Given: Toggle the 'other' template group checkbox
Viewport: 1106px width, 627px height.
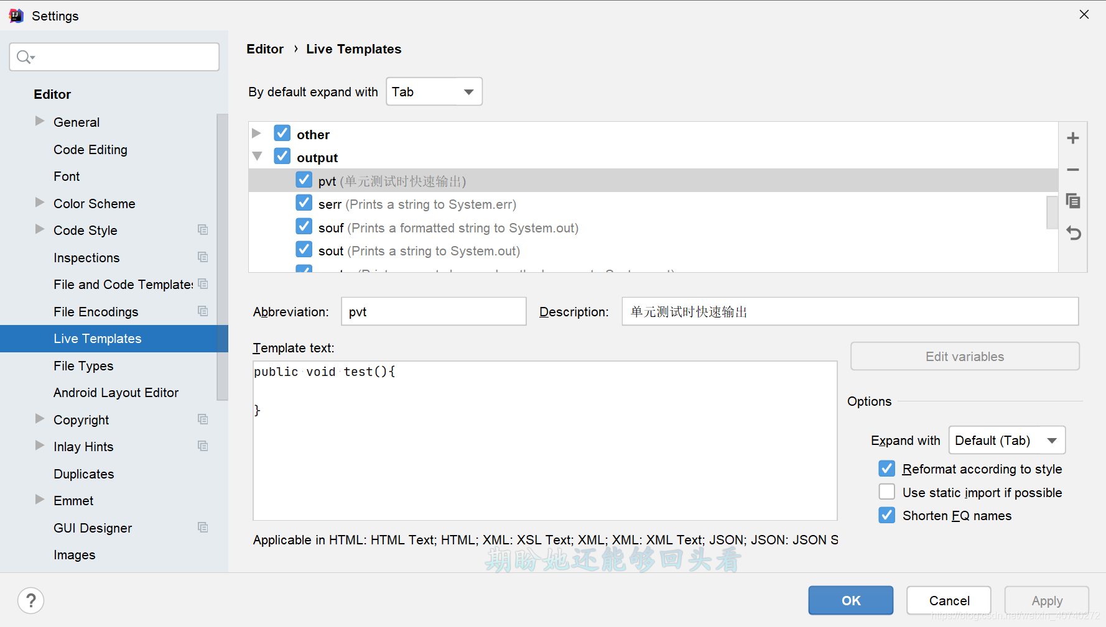Looking at the screenshot, I should pyautogui.click(x=282, y=133).
